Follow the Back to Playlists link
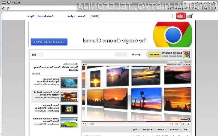 click(71, 64)
